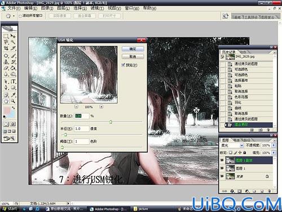The image size is (282, 212).
Task: Select the Eyedropper tool
Action: click(13, 94)
